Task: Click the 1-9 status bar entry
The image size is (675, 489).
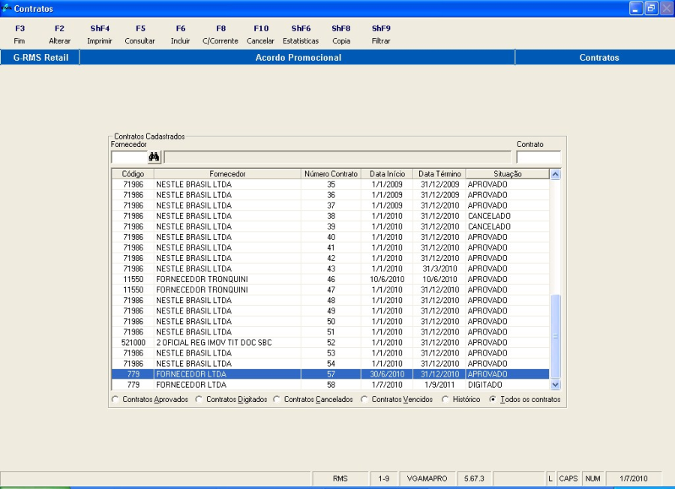Action: [383, 478]
